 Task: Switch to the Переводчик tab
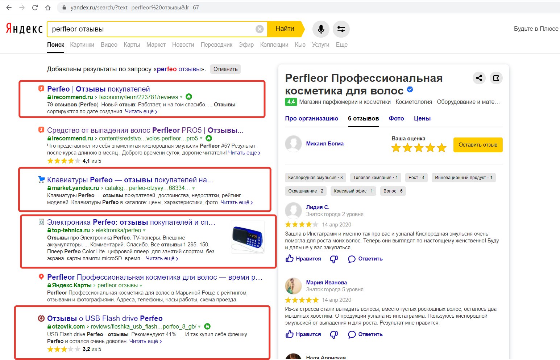[216, 45]
